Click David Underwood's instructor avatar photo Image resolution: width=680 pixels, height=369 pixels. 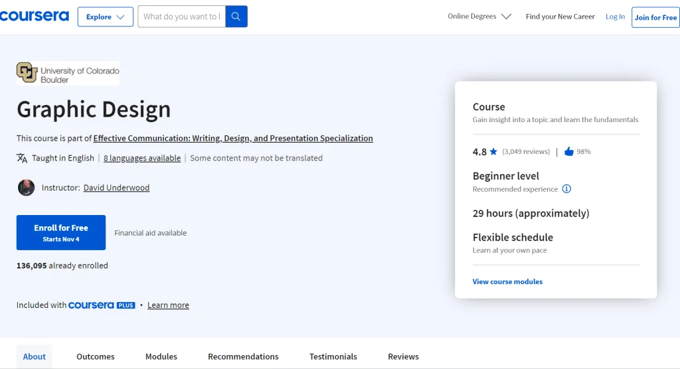click(x=26, y=188)
